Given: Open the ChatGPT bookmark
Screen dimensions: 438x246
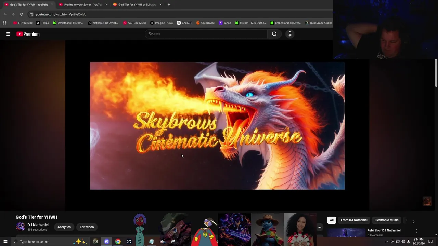Looking at the screenshot, I should tap(184, 23).
